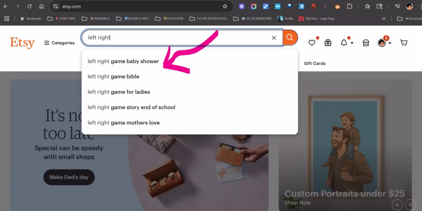
Task: Select suggestion 'left right game baby shower'
Action: (x=190, y=61)
